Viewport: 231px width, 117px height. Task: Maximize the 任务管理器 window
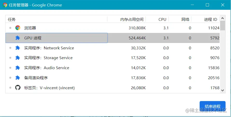point(207,5)
